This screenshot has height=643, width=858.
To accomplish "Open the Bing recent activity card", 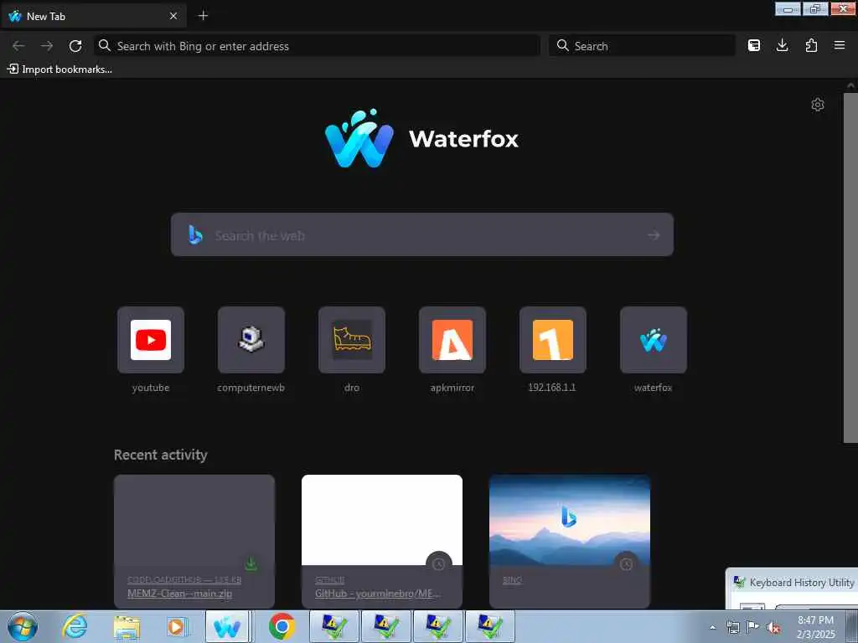I will [x=570, y=542].
